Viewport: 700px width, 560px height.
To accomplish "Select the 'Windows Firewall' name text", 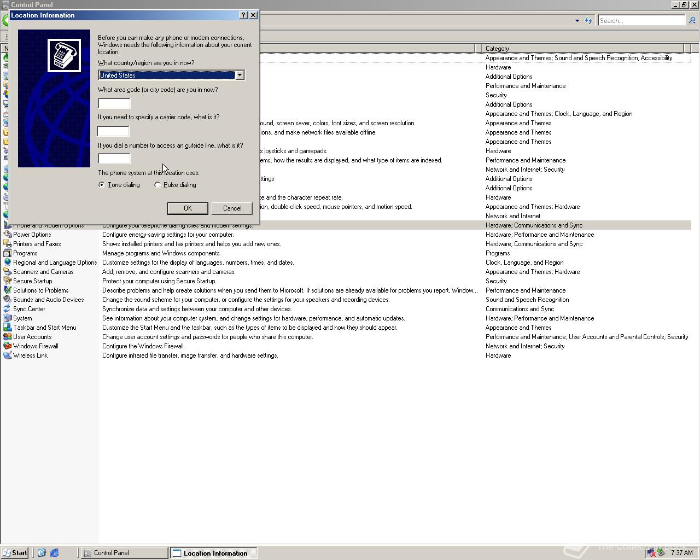I will coord(36,346).
